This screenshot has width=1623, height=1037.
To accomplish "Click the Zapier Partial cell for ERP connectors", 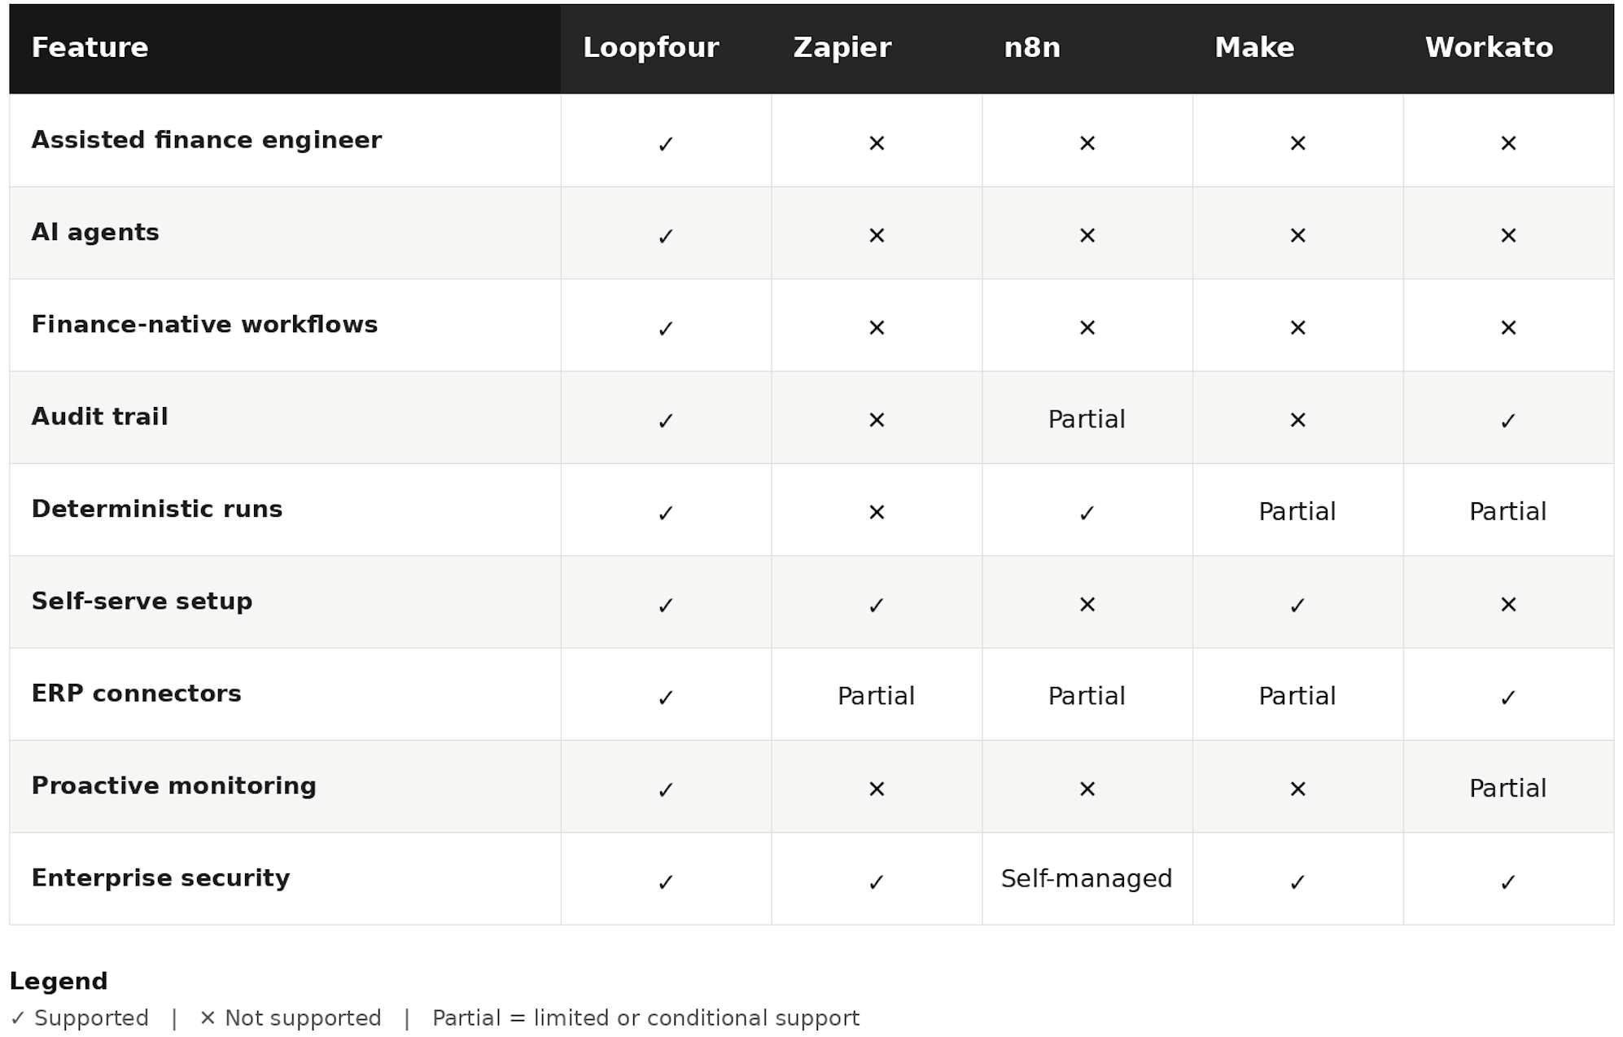I will (x=877, y=696).
